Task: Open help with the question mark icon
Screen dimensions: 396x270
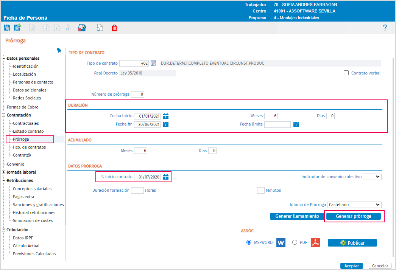Action: pos(385,28)
